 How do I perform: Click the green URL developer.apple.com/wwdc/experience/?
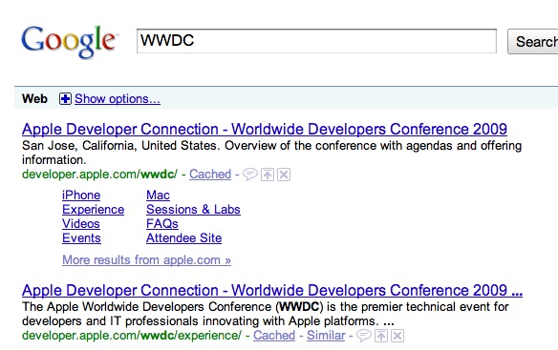[132, 335]
